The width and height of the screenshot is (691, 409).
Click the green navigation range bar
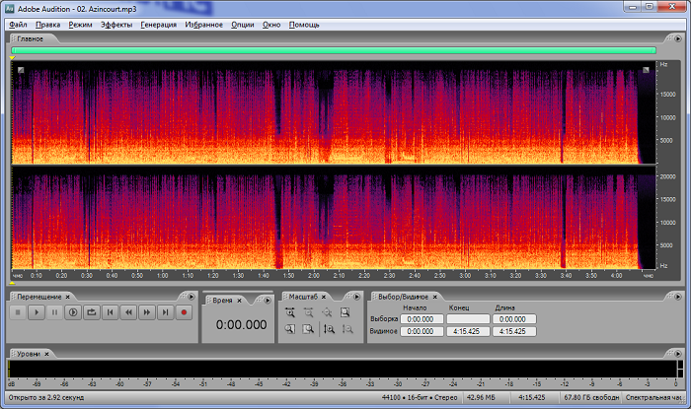pyautogui.click(x=334, y=50)
